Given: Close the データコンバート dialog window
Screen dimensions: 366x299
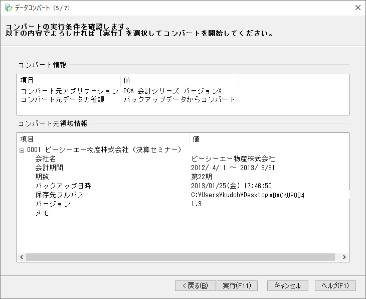Looking at the screenshot, I should point(357,8).
